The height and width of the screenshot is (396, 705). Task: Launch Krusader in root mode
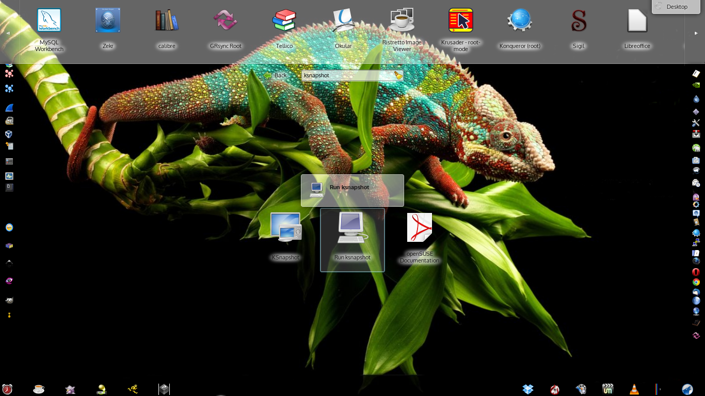(x=461, y=21)
